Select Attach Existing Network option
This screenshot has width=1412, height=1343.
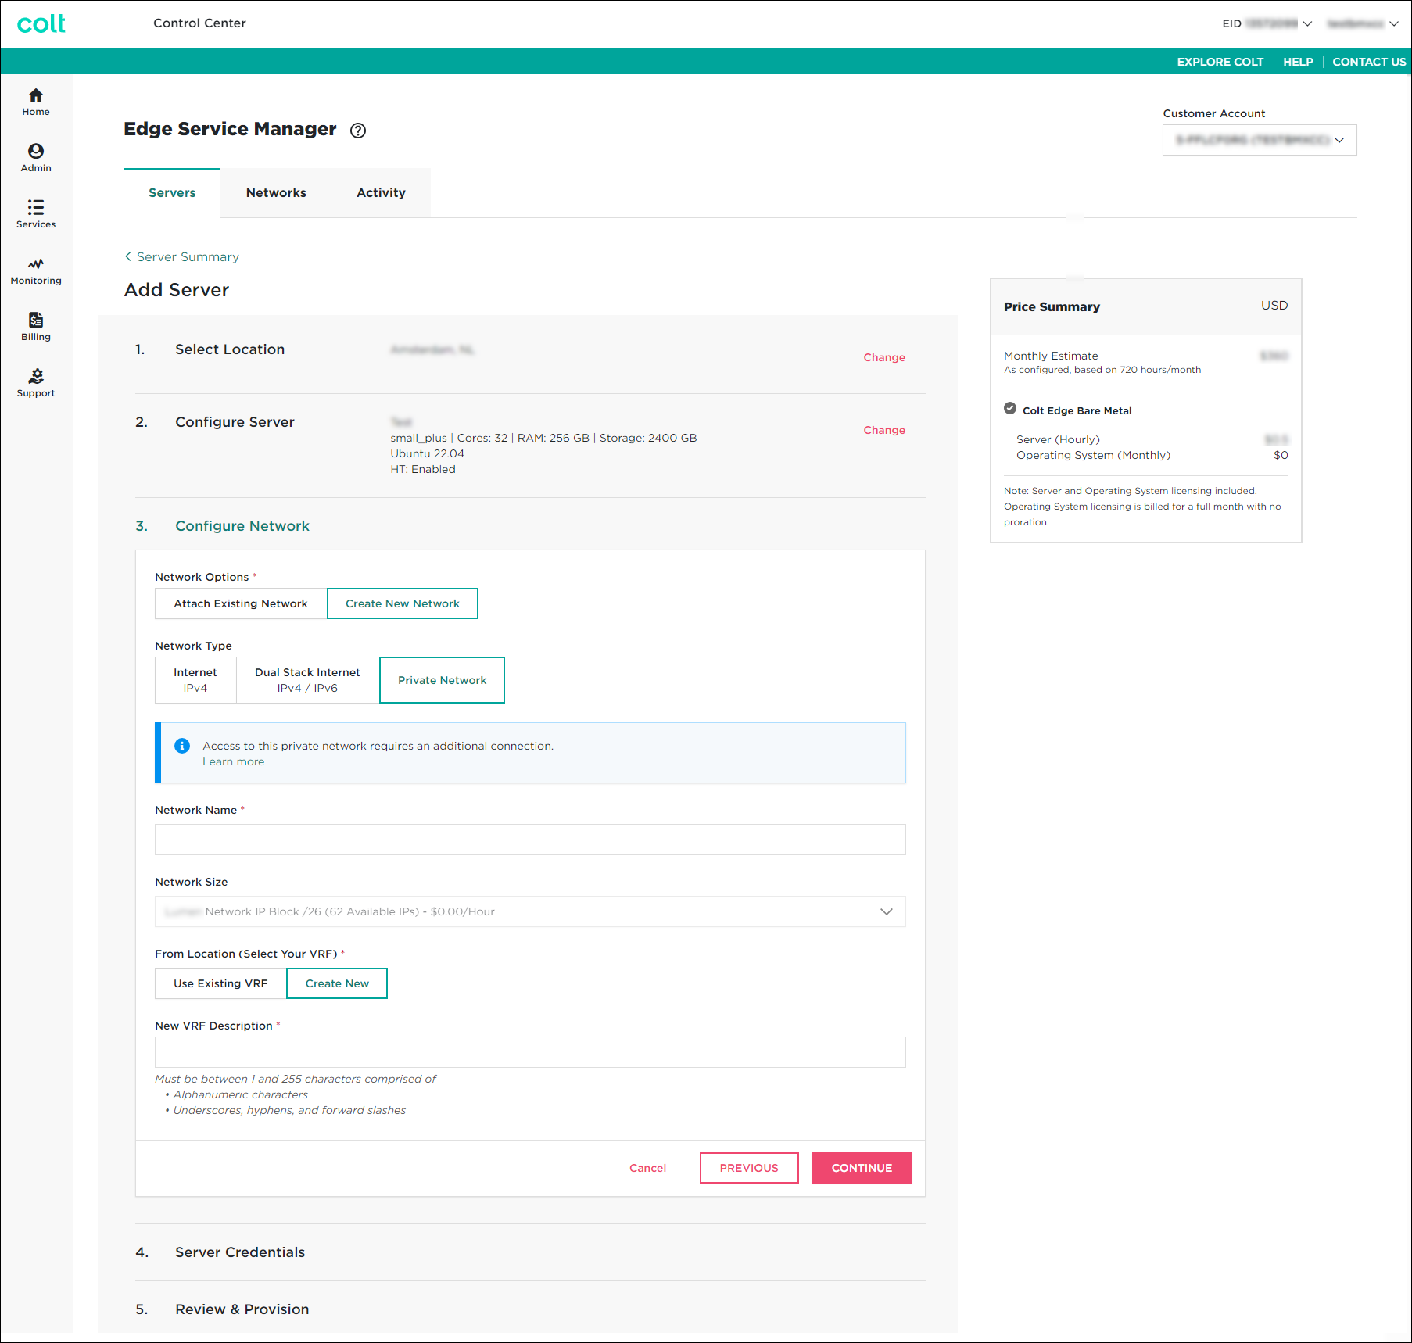pos(241,603)
